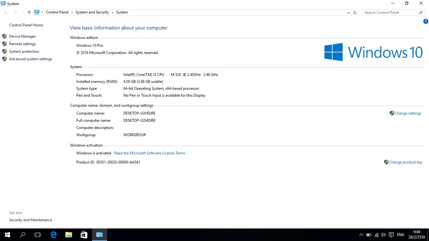The height and width of the screenshot is (241, 429).
Task: Select the System breadcrumb item
Action: coord(122,12)
